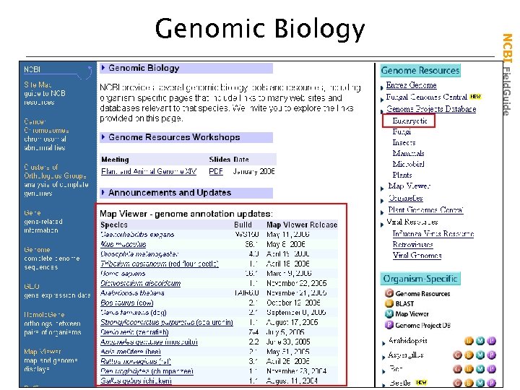Open Bee Map Viewer via teal M icon

480,369
